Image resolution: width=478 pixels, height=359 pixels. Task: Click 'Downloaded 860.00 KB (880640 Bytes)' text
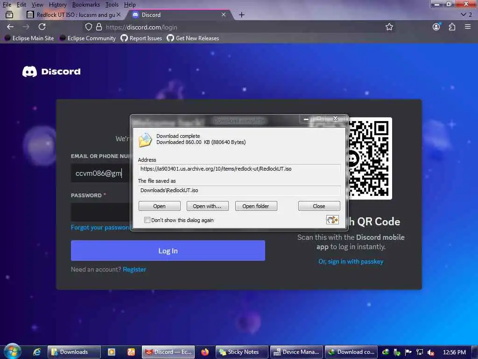coord(201,142)
